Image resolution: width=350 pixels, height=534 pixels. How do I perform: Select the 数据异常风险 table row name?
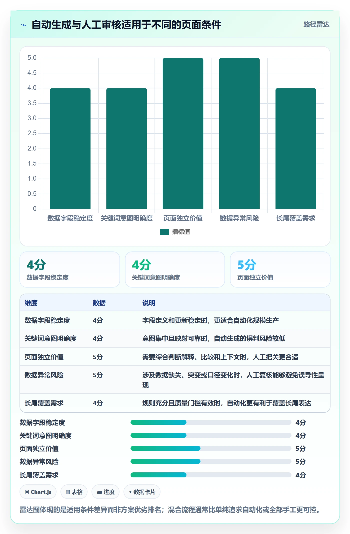coord(44,375)
